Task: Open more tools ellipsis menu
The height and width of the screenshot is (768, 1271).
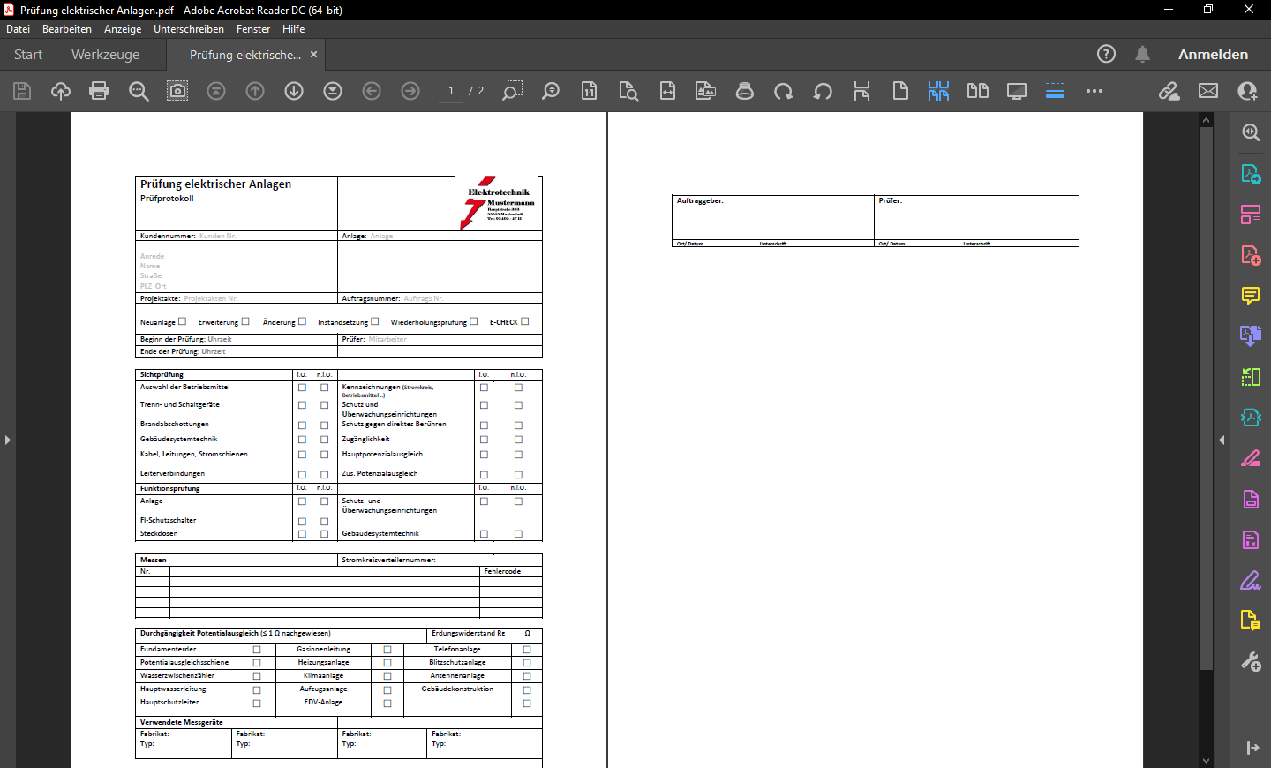Action: 1094,91
